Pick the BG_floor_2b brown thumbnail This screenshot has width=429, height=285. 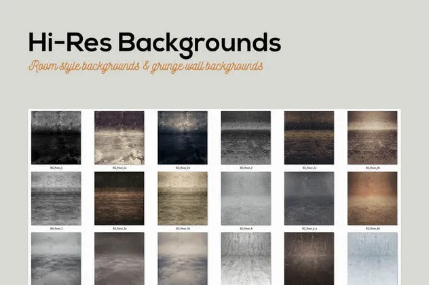coord(372,137)
